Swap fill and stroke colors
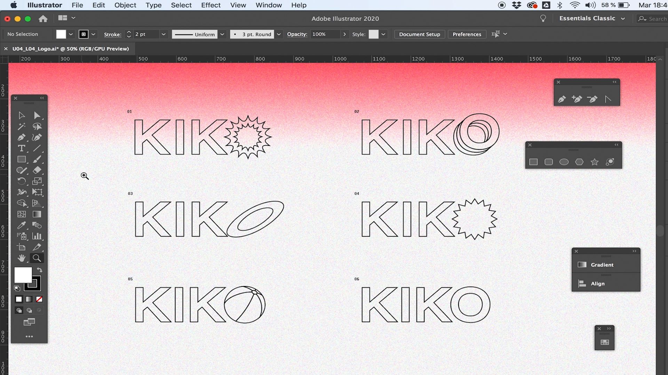 [40, 270]
